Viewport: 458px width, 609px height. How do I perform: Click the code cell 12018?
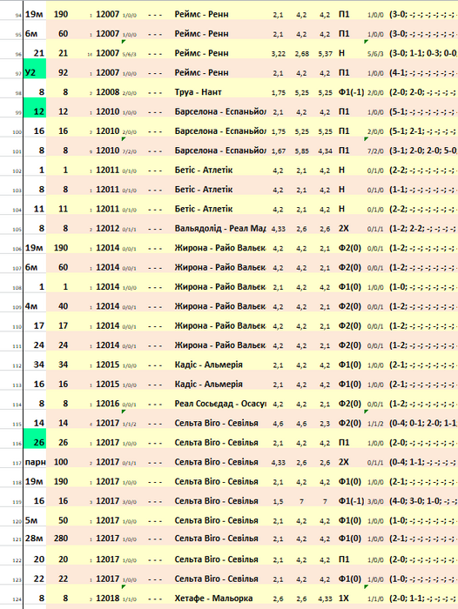(x=108, y=599)
